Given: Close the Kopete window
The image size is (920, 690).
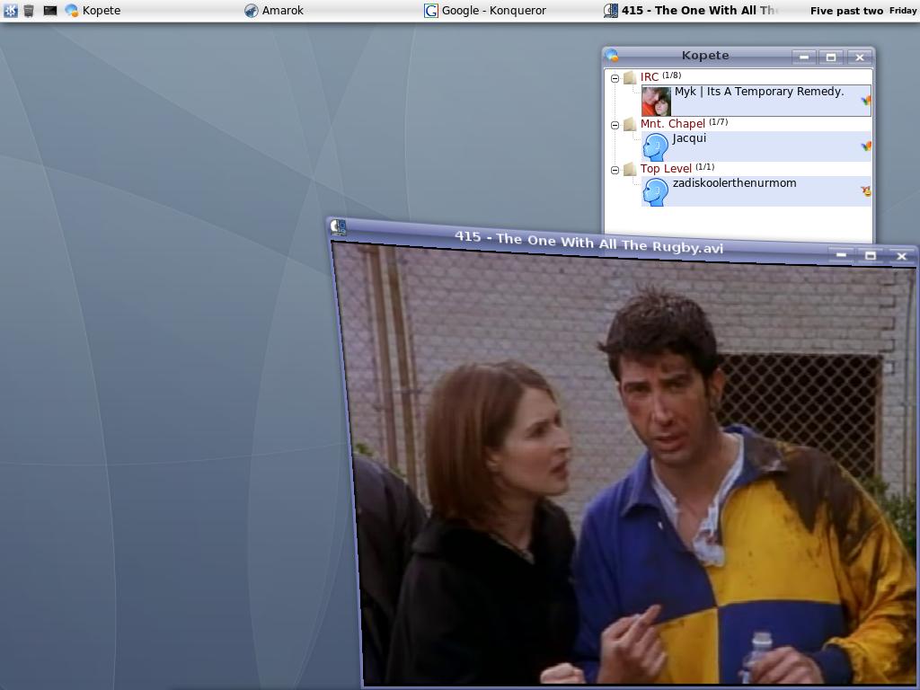Looking at the screenshot, I should click(860, 57).
